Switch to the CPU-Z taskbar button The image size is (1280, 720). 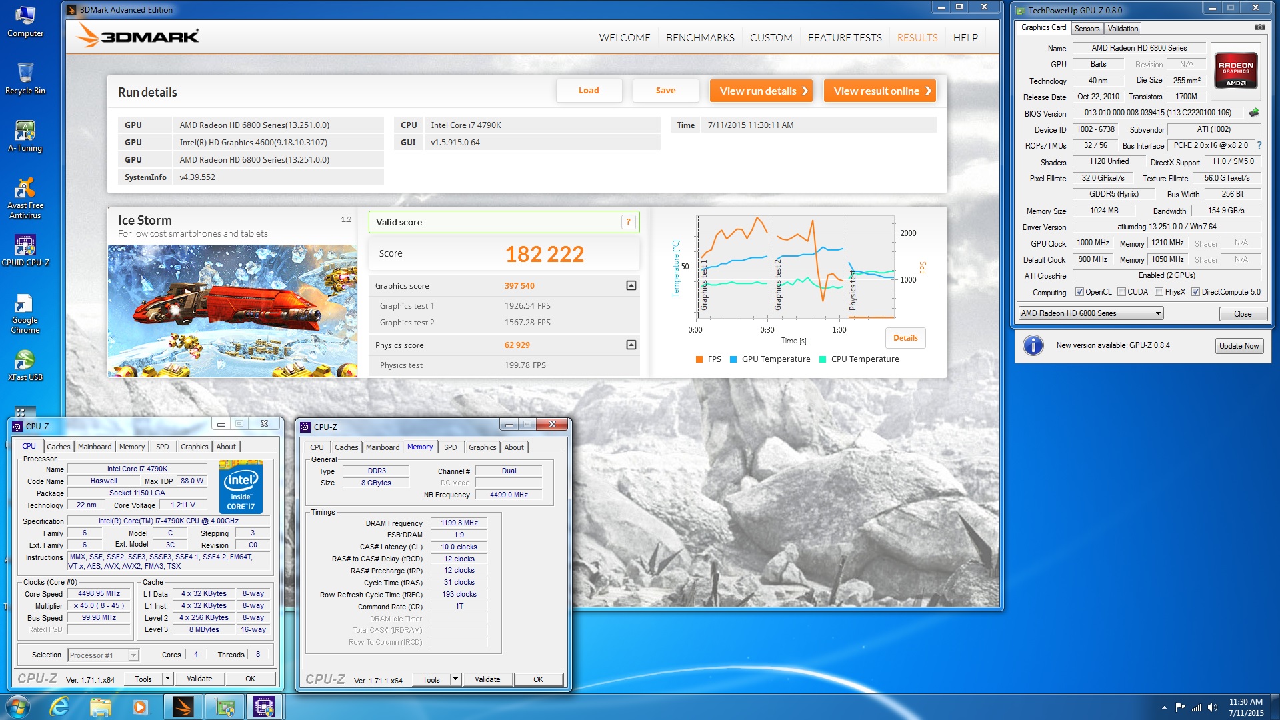coord(265,707)
